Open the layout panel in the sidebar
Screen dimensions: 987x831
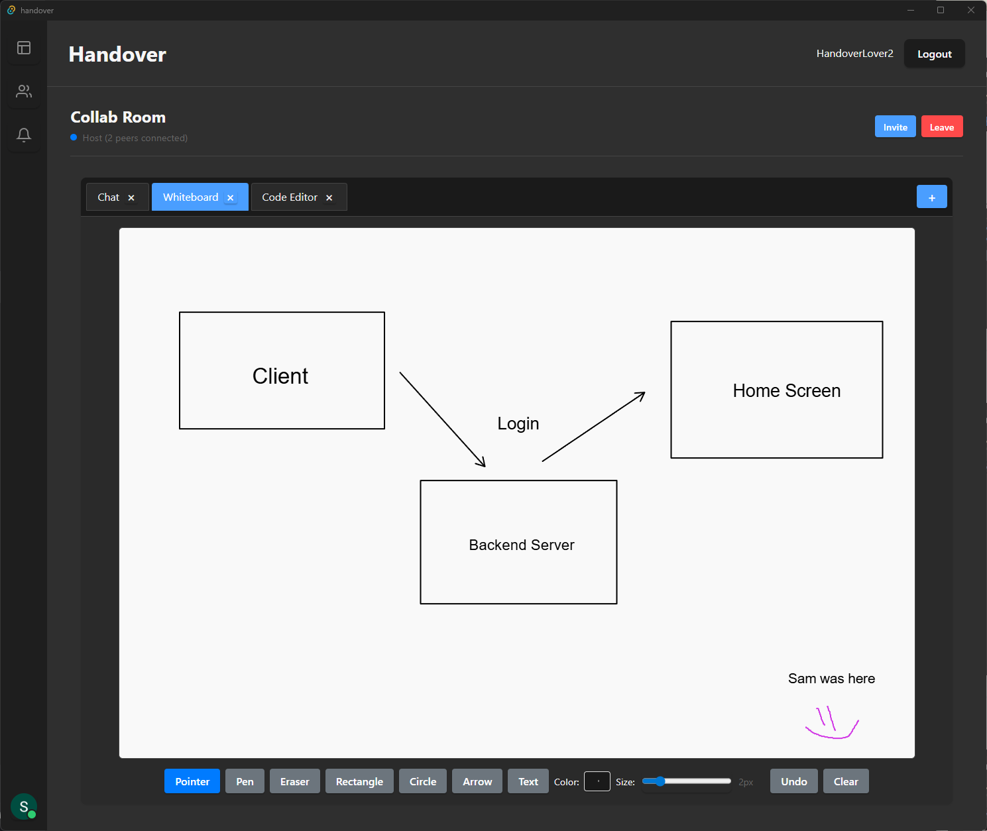[x=24, y=47]
